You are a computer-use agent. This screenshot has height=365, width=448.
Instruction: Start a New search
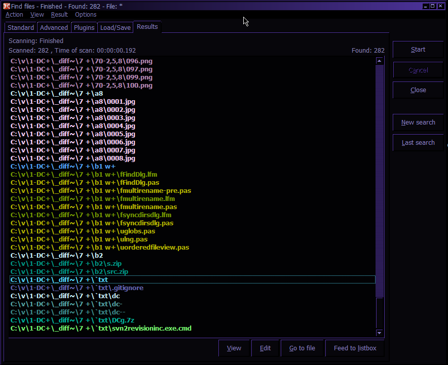[418, 123]
